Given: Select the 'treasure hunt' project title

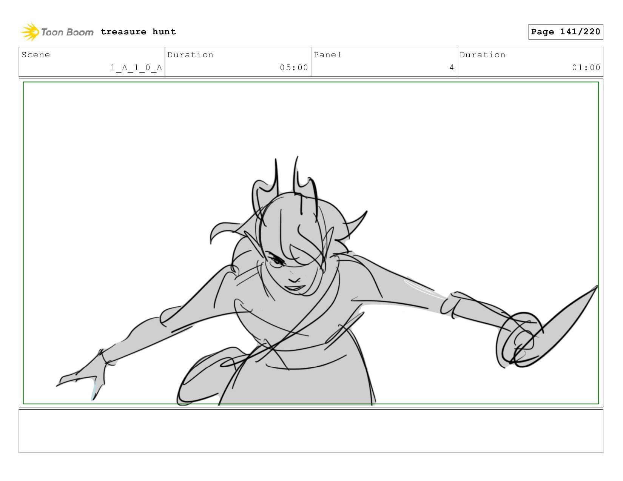Looking at the screenshot, I should point(138,32).
